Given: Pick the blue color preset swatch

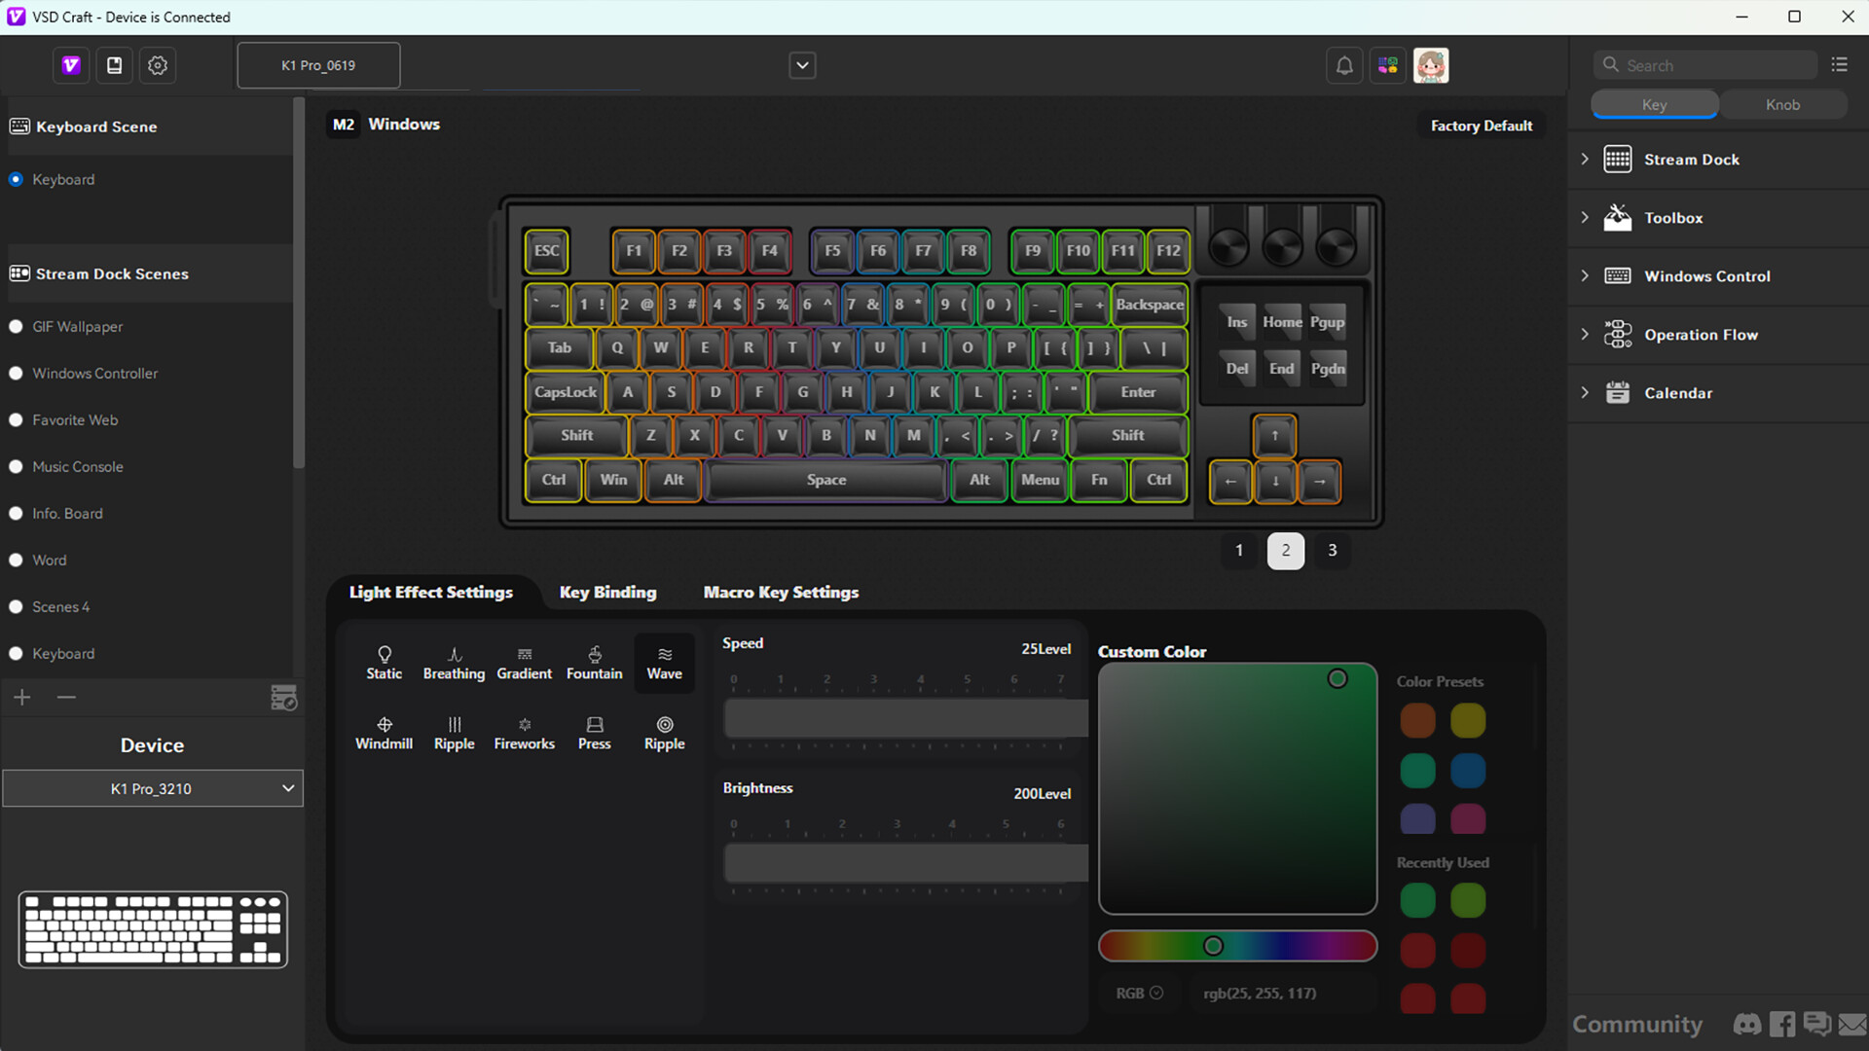Looking at the screenshot, I should pyautogui.click(x=1468, y=771).
